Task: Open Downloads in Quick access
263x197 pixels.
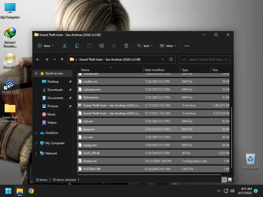Action: (x=55, y=90)
